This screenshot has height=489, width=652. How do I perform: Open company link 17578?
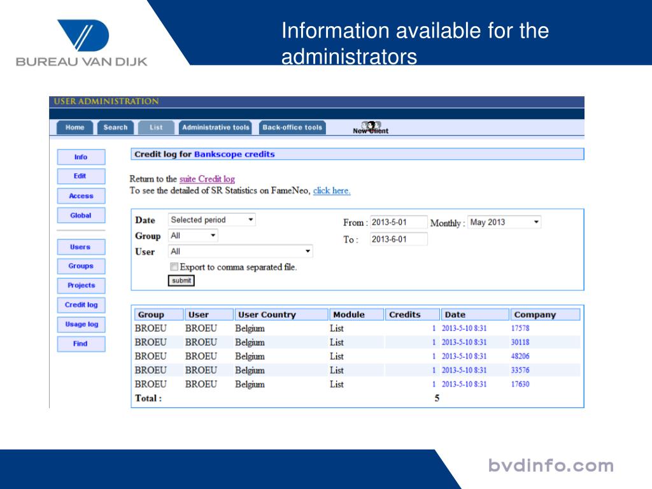pos(520,328)
